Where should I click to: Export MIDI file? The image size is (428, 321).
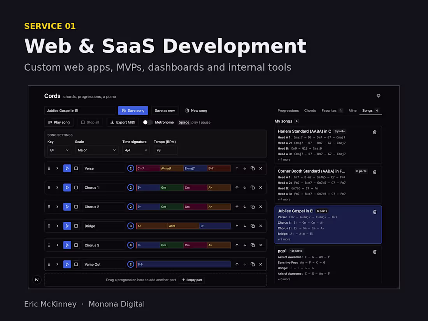[123, 122]
